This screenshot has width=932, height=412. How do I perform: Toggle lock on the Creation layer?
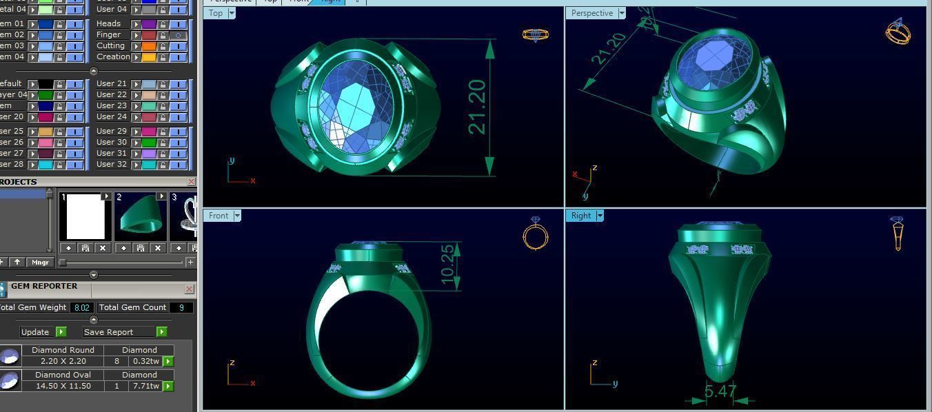tap(163, 56)
